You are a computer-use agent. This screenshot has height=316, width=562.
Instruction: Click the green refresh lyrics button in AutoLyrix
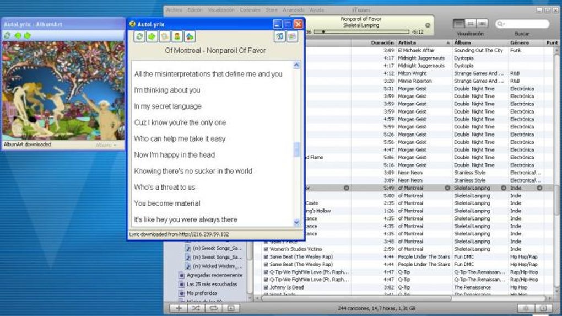coord(139,36)
